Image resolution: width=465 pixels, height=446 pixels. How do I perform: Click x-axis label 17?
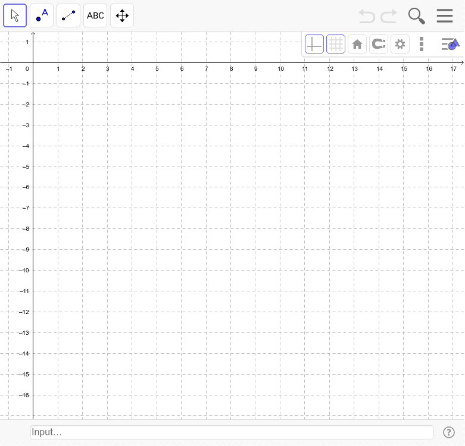point(454,69)
